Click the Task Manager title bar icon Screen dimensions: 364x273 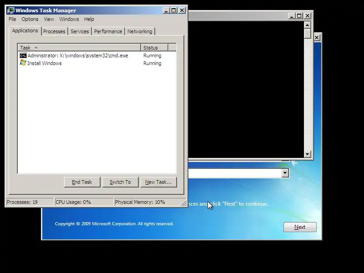coord(11,10)
